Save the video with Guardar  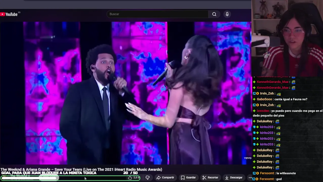(188, 178)
